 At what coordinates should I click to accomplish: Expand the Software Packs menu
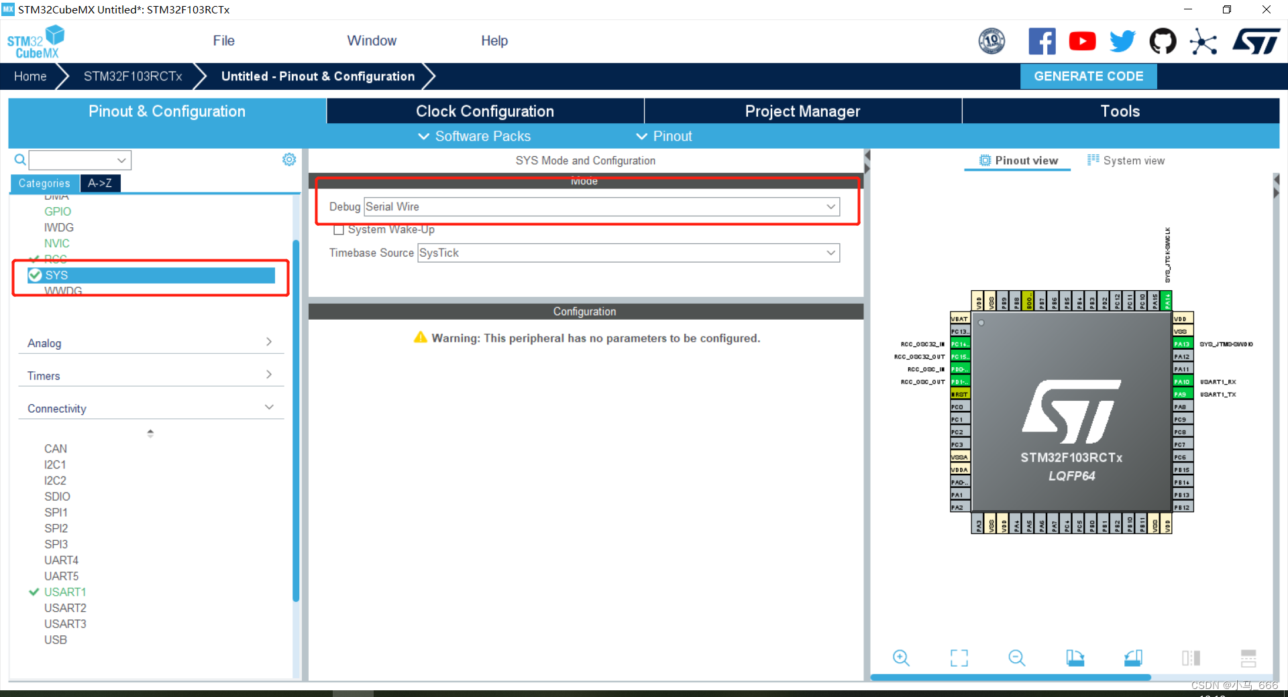[x=474, y=136]
